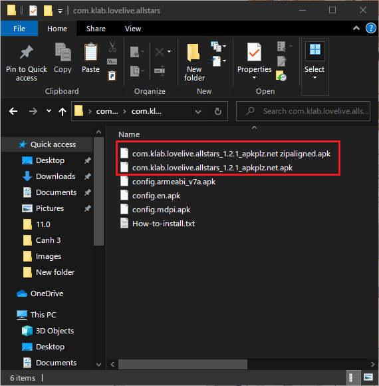
Task: Create a New folder from ribbon
Action: 194,63
